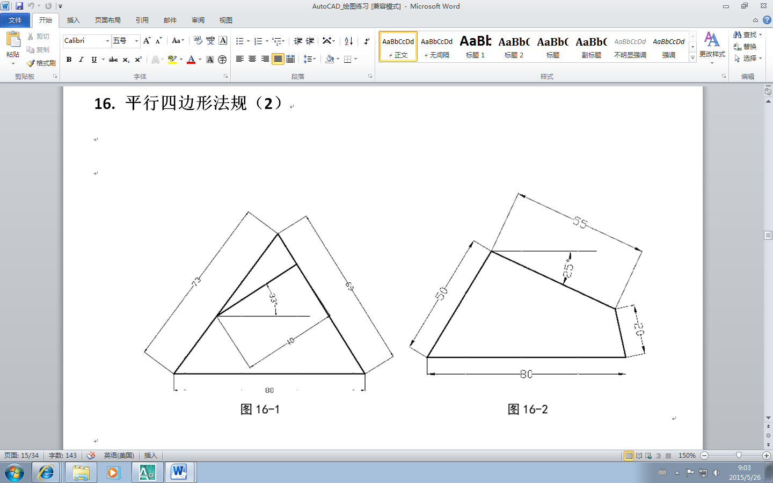Decrease font size with Shrink Font icon
This screenshot has width=773, height=483.
pyautogui.click(x=158, y=41)
